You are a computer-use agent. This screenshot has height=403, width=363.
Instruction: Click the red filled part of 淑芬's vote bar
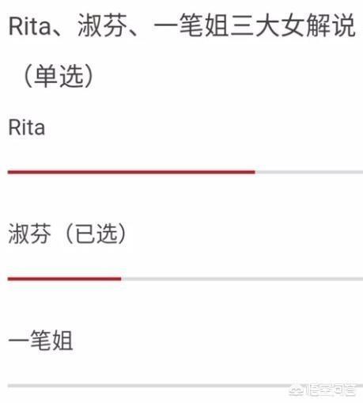tap(65, 279)
